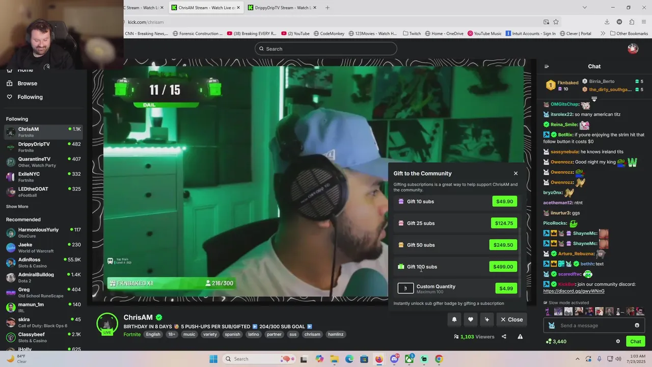Image resolution: width=652 pixels, height=367 pixels.
Task: Click the English tag under the stream
Action: click(x=153, y=334)
